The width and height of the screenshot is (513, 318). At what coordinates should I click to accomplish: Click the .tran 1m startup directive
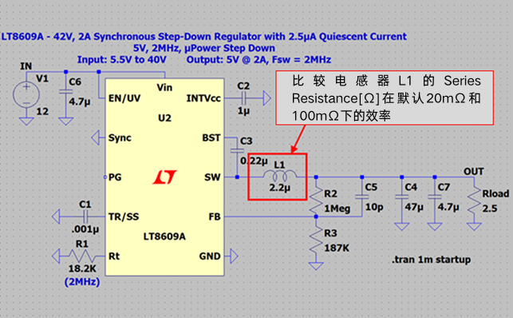(x=431, y=260)
